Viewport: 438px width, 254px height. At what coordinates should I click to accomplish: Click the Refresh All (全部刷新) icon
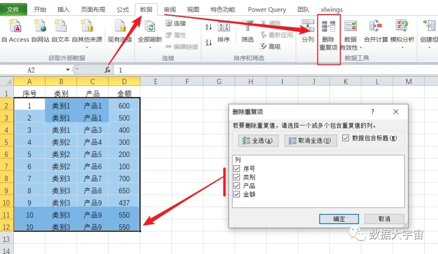click(x=150, y=26)
